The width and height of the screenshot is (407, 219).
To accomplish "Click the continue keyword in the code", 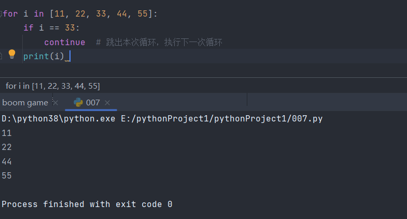I will pos(64,42).
